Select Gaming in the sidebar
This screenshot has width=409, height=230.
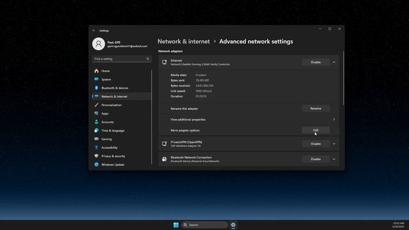[122, 139]
